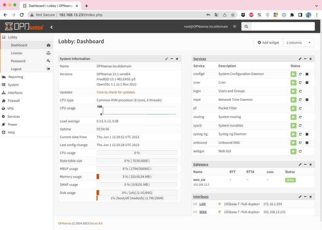Screen dimensions: 322x230
Task: Stop the ntpd service
Action: [307, 100]
